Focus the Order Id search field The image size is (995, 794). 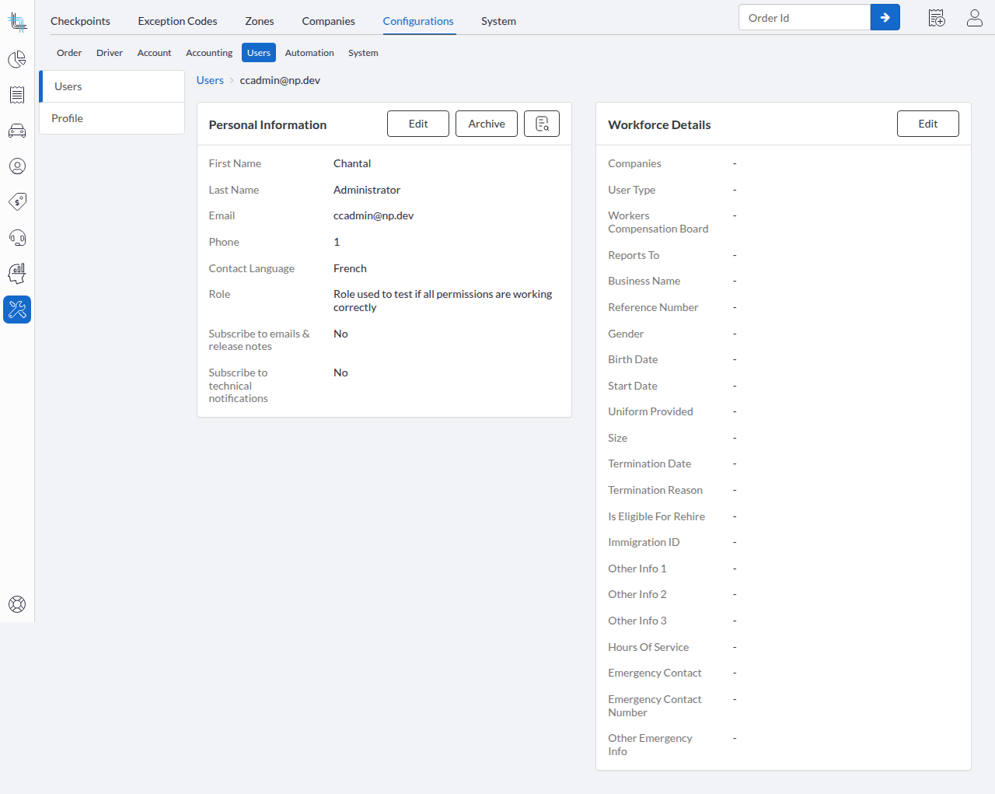(x=805, y=17)
